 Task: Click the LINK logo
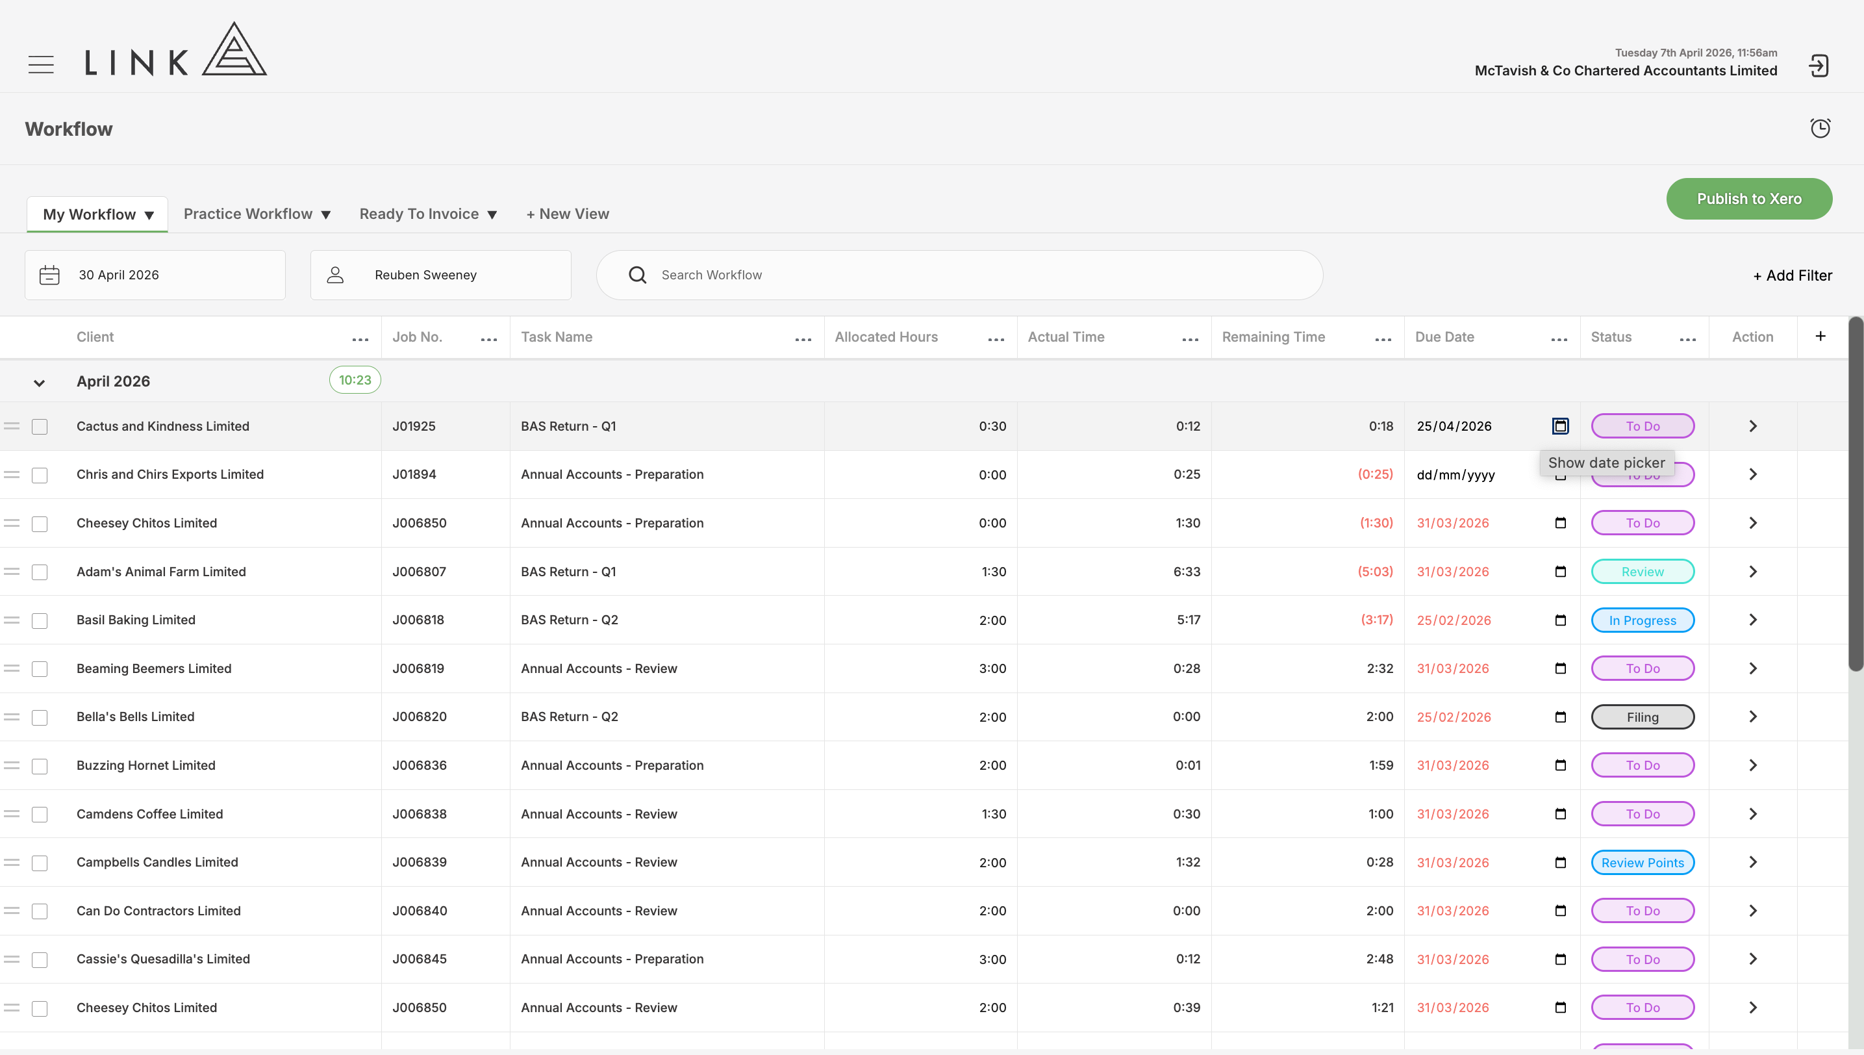tap(176, 49)
